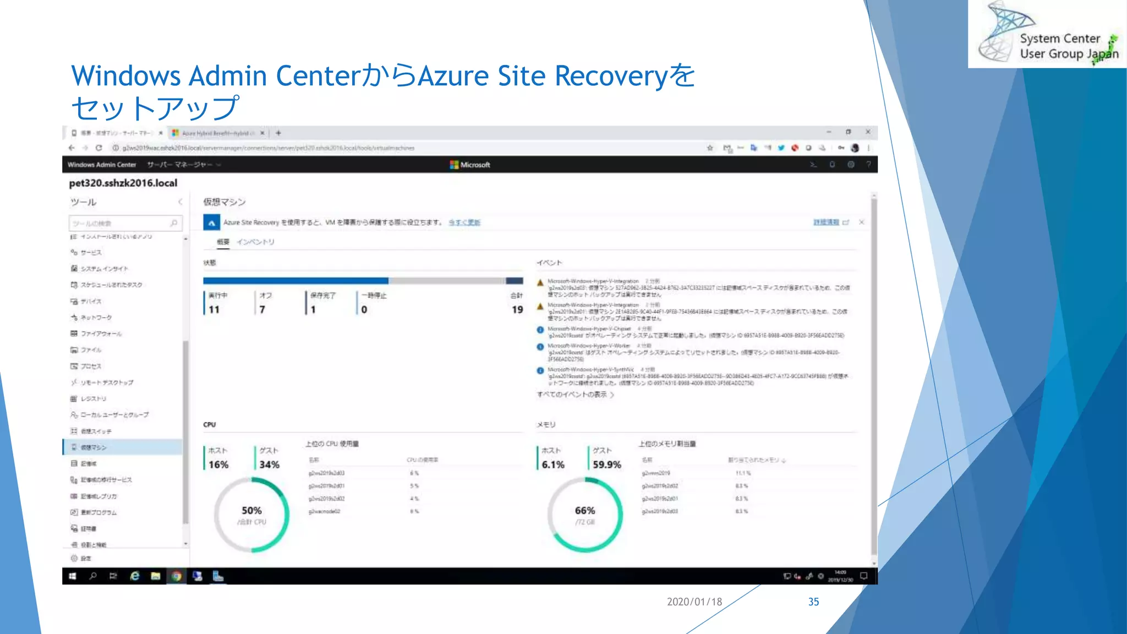Open Chrome from taskbar
1127x634 pixels.
pos(177,576)
